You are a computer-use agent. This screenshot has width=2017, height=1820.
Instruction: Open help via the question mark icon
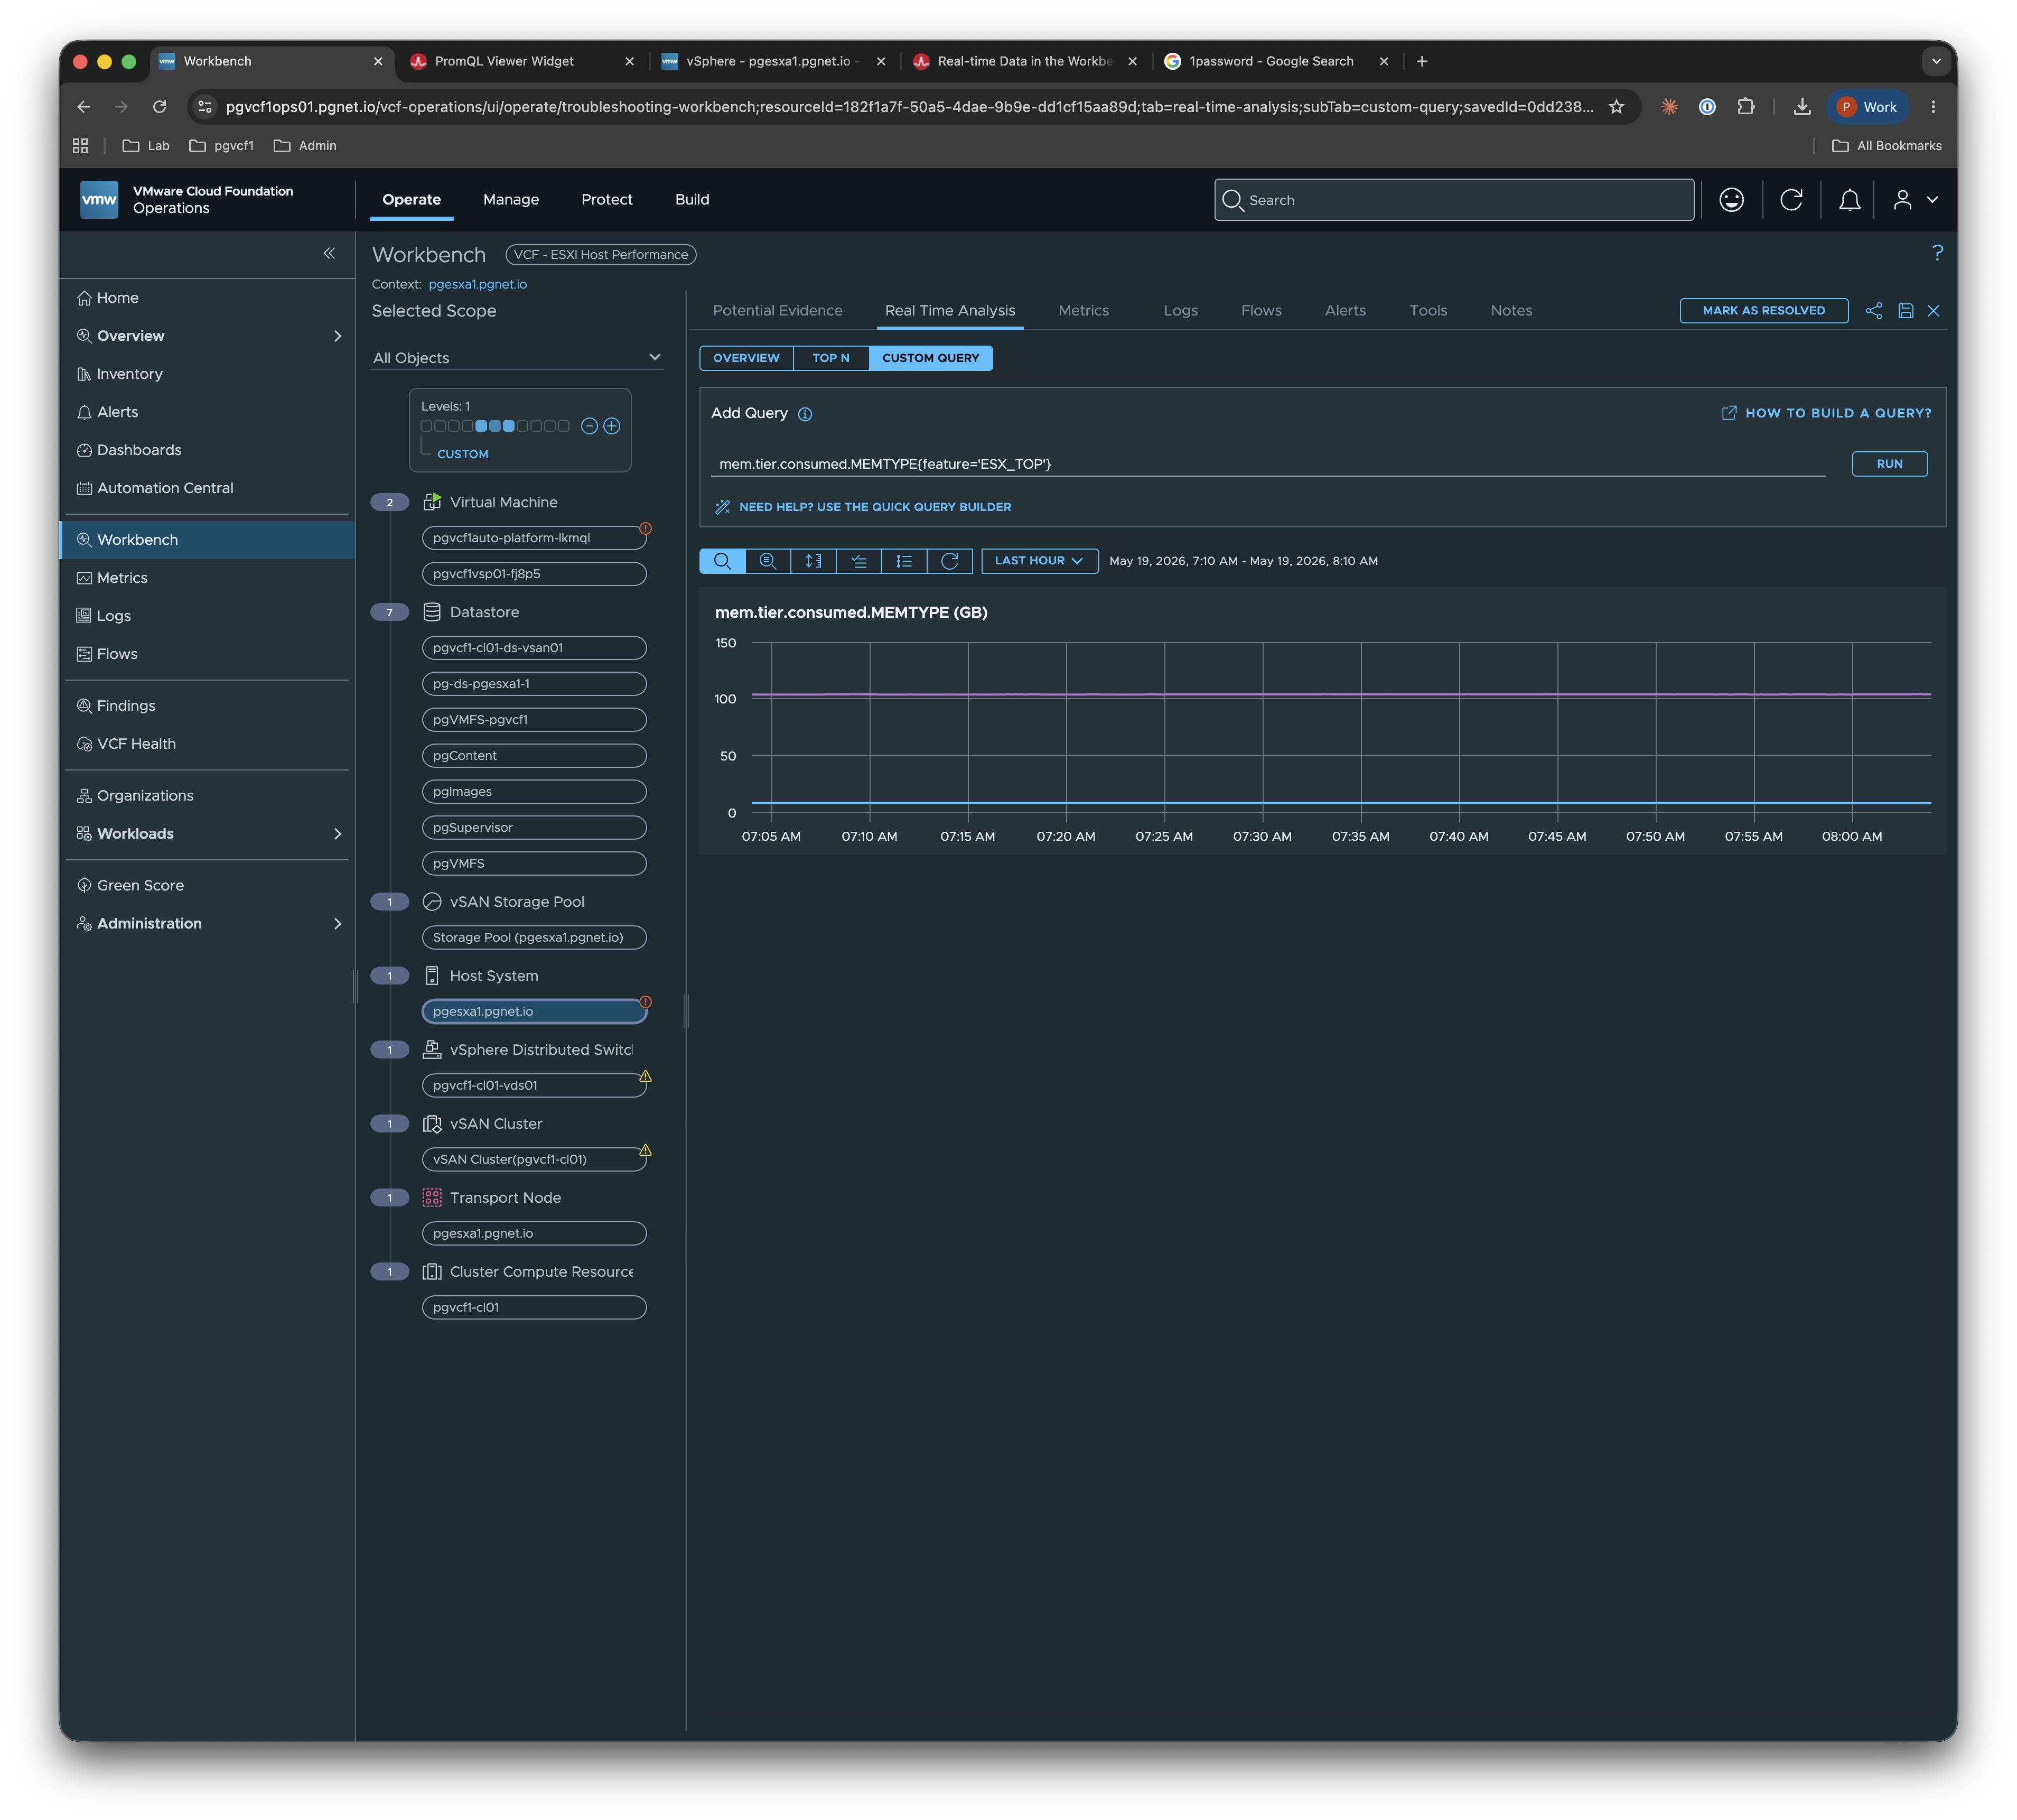click(1937, 253)
